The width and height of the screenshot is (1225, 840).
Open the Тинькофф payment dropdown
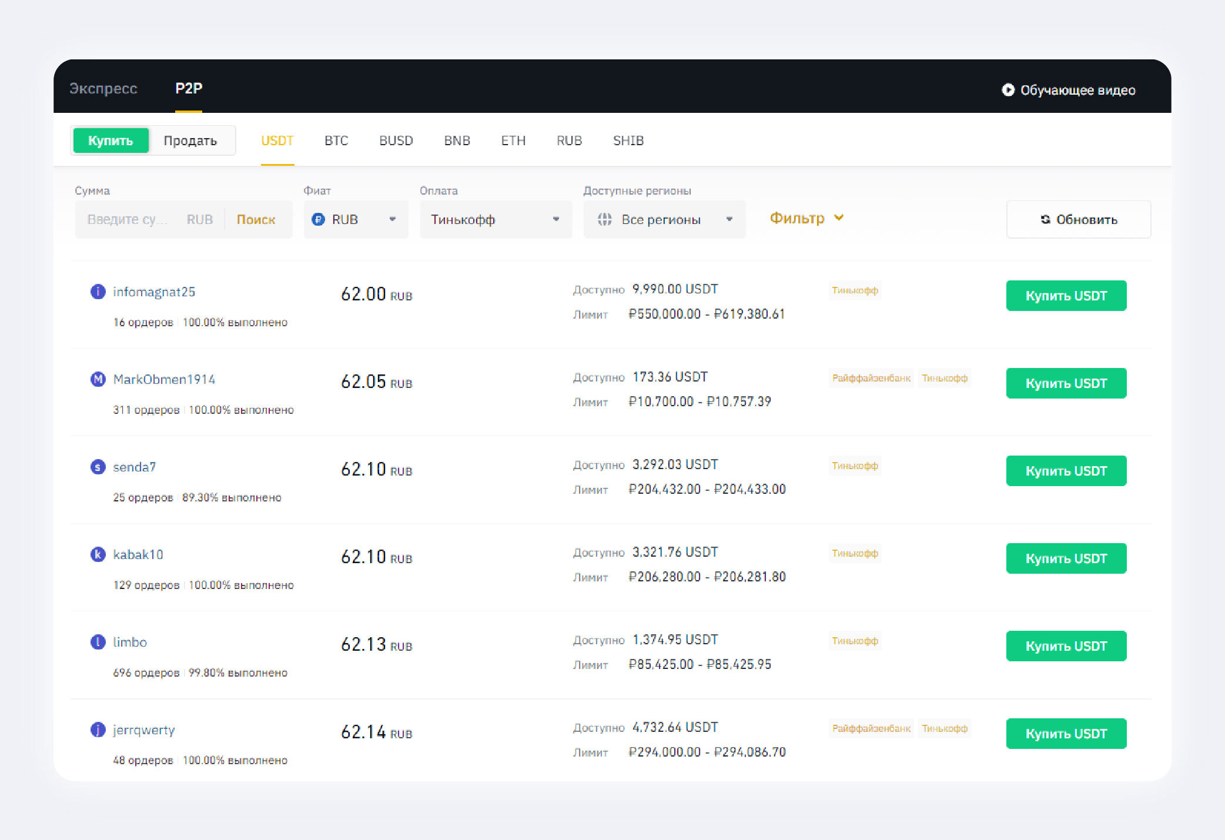[x=495, y=219]
